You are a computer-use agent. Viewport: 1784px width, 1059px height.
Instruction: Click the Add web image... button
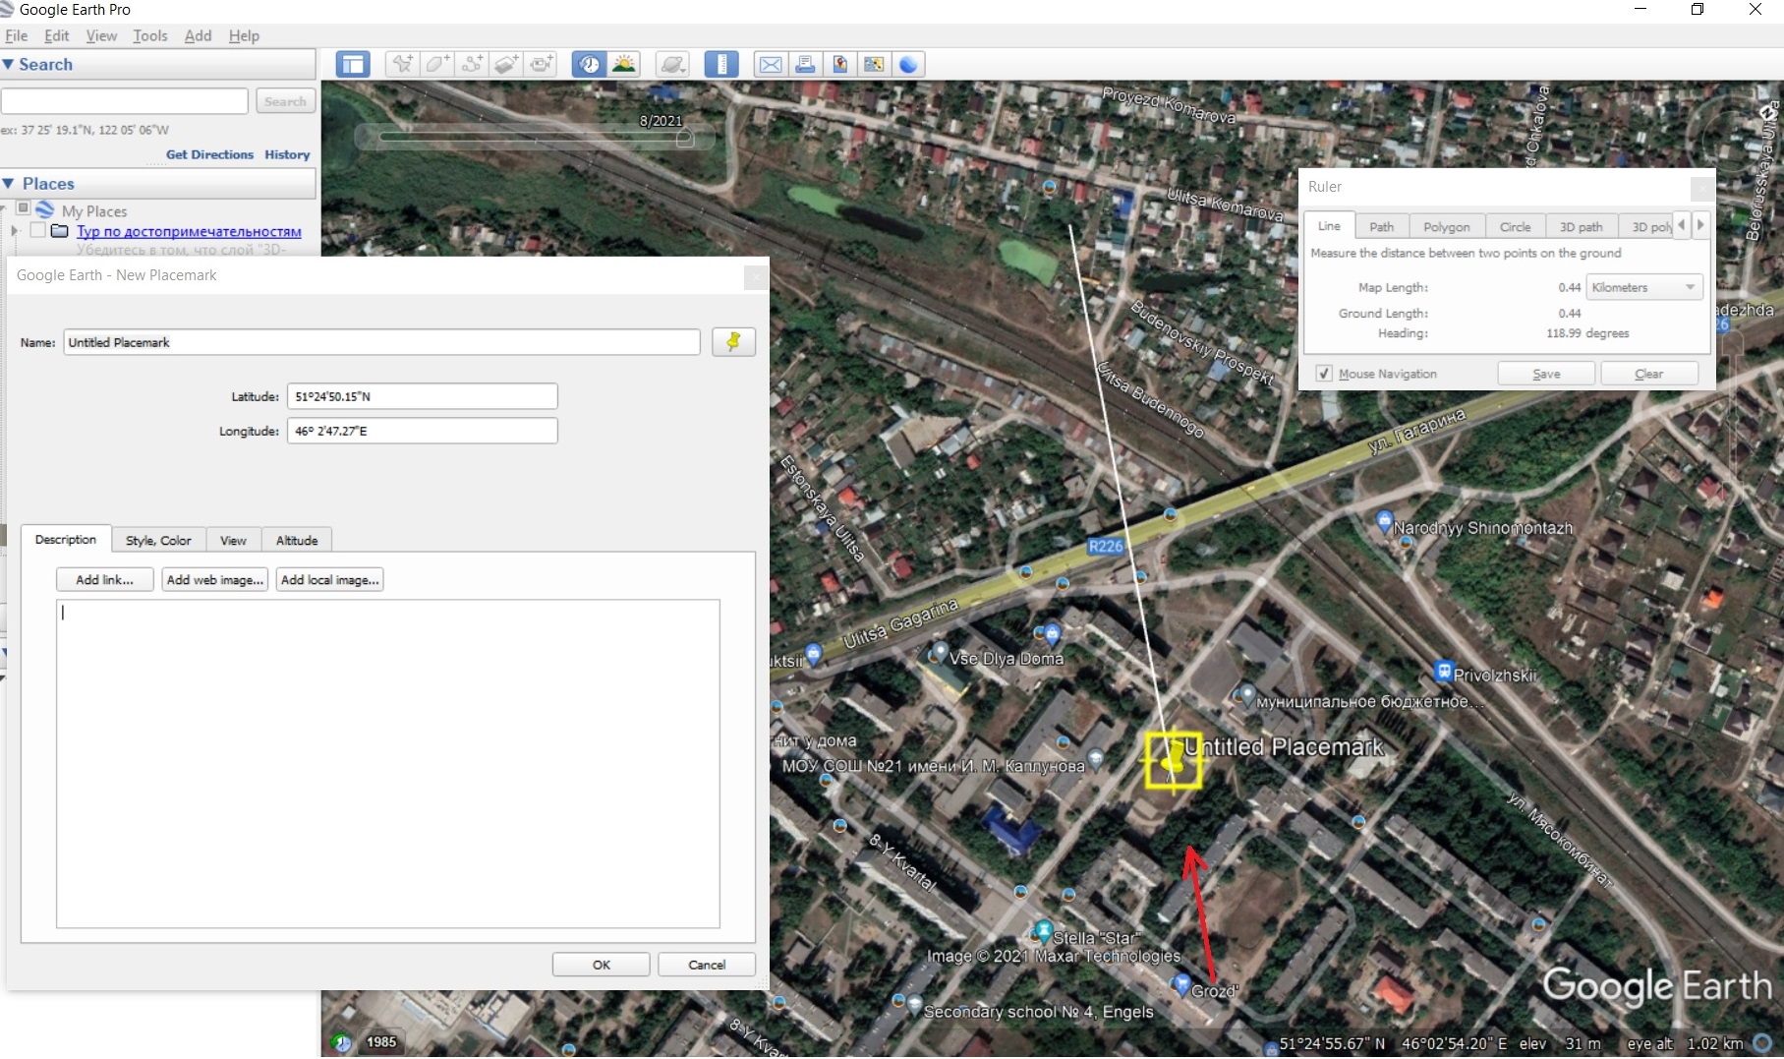(x=215, y=579)
